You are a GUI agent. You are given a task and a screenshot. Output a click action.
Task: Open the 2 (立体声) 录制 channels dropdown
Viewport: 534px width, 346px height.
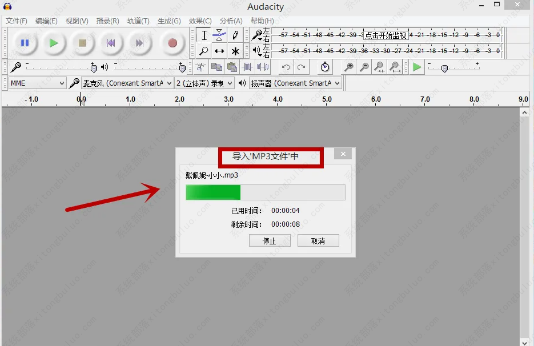(204, 83)
